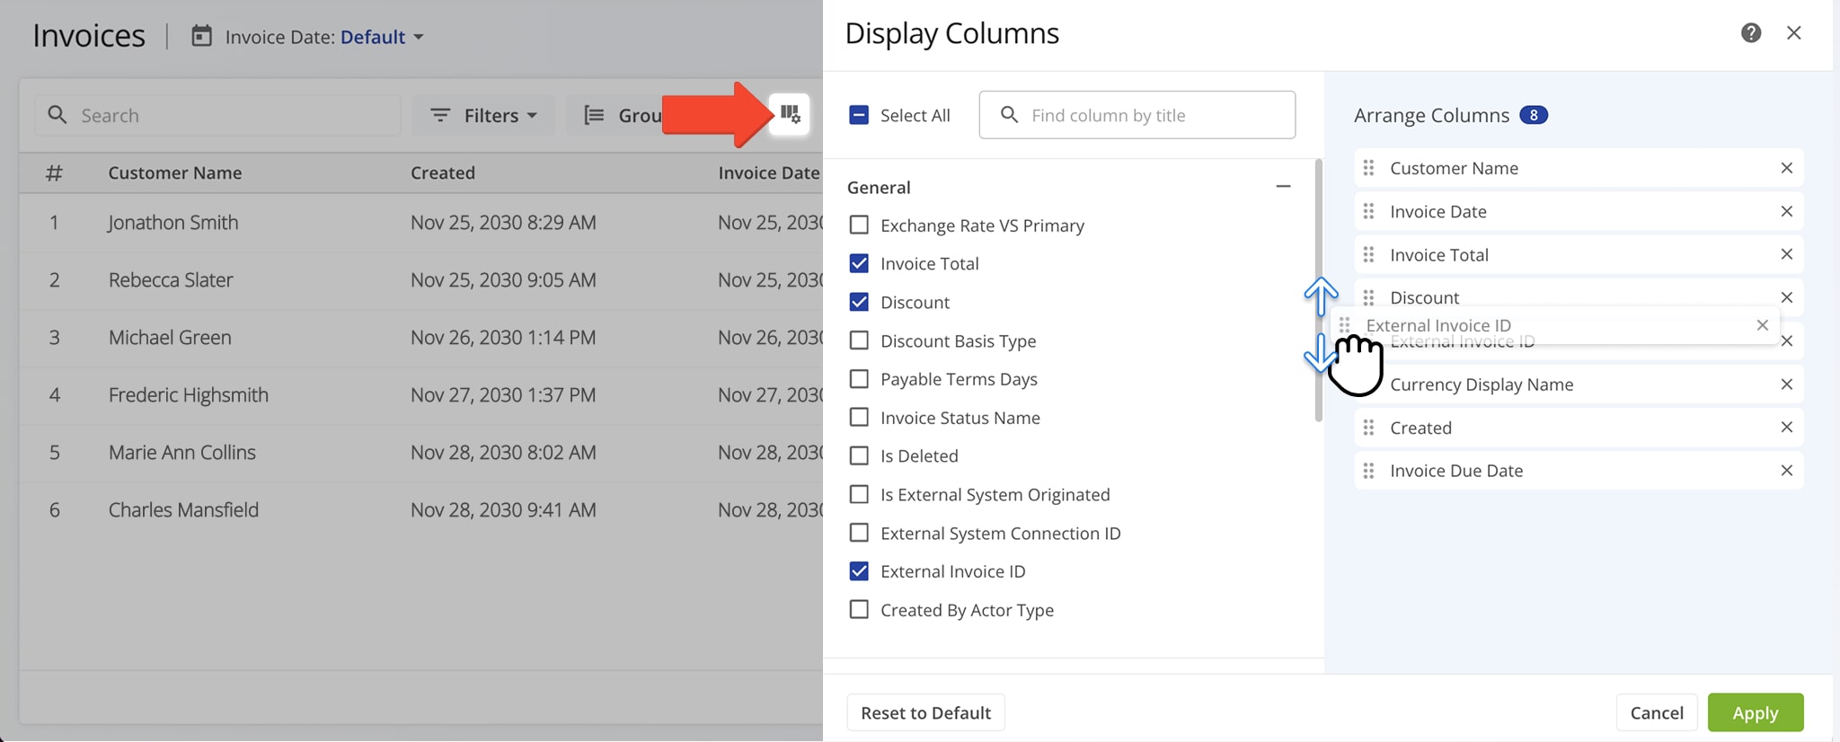Viewport: 1840px width, 742px height.
Task: Uncheck the Invoice Total checkbox
Action: pyautogui.click(x=859, y=263)
